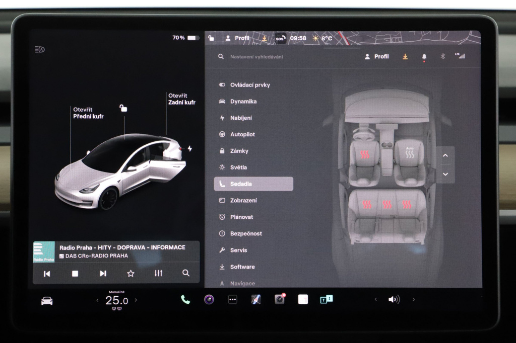Open the software update download icon
The image size is (516, 343).
(x=405, y=56)
